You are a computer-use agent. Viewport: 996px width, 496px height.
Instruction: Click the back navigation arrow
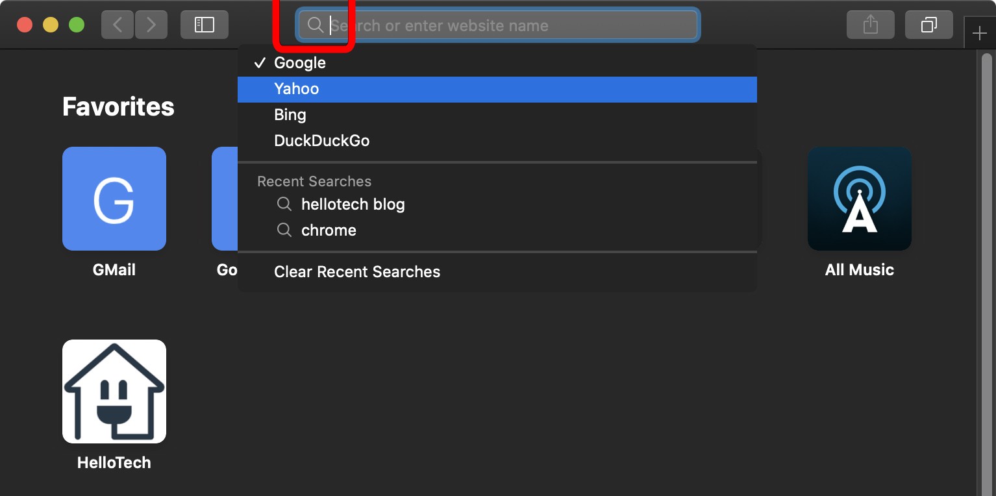click(x=118, y=25)
